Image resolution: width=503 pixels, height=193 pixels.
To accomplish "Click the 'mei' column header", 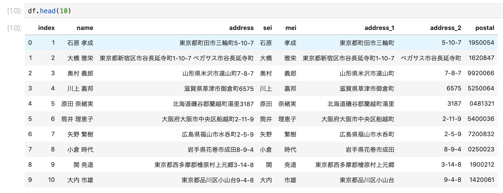I will pyautogui.click(x=291, y=28).
